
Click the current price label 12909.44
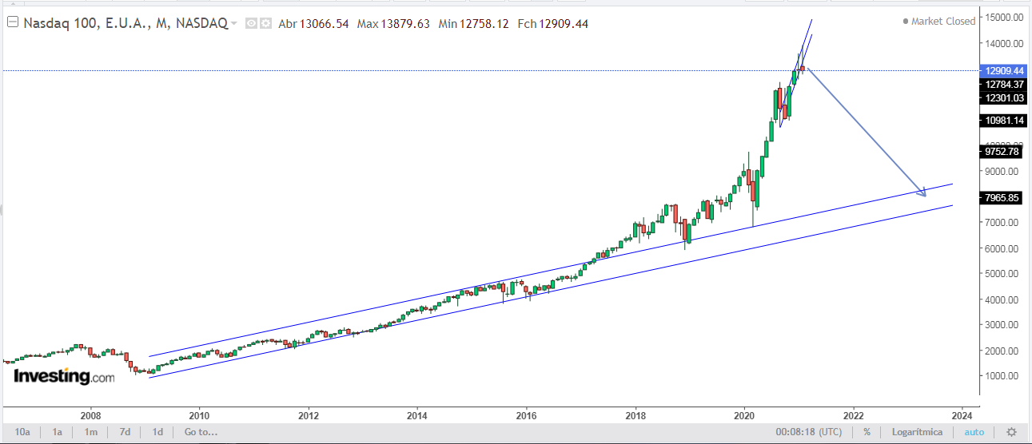(x=1002, y=70)
